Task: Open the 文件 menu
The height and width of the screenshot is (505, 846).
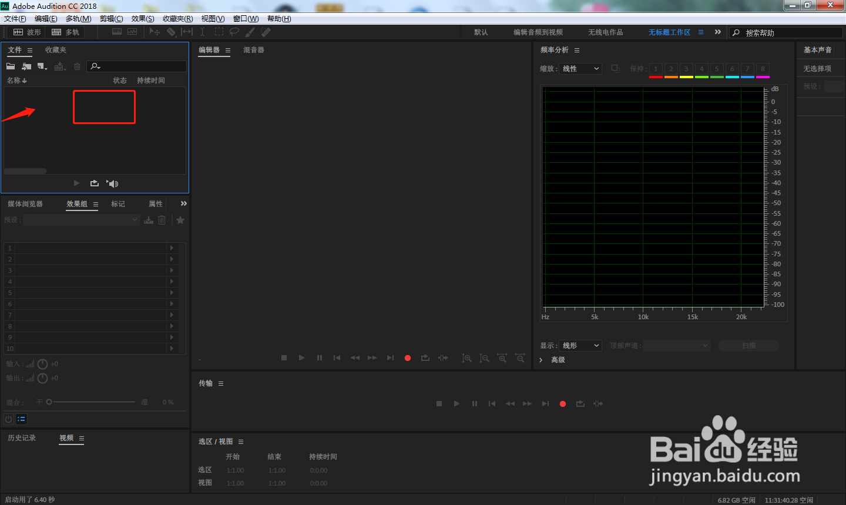Action: click(x=15, y=19)
